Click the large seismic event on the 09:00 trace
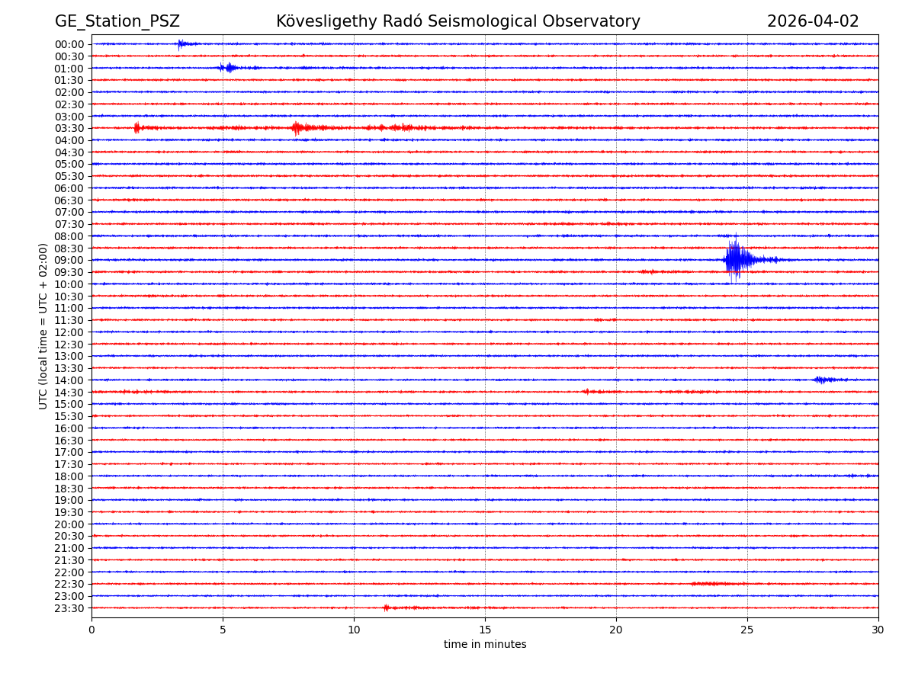Image resolution: width=915 pixels, height=686 pixels. point(735,260)
